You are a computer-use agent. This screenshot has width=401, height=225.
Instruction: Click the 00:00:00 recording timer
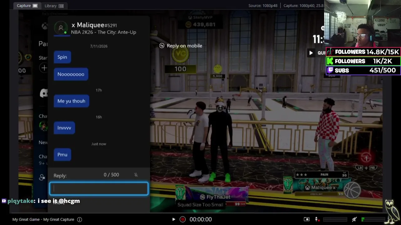(x=200, y=219)
